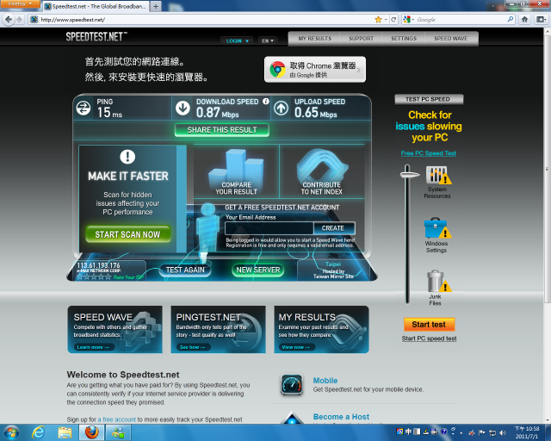Click the Chinese input method tray indicator

coord(408,432)
